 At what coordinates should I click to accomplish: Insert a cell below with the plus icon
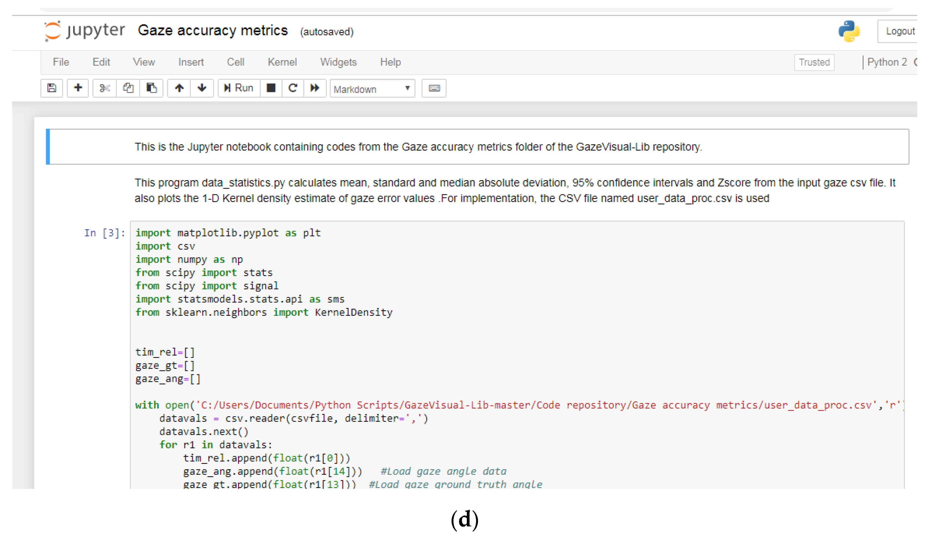(78, 88)
